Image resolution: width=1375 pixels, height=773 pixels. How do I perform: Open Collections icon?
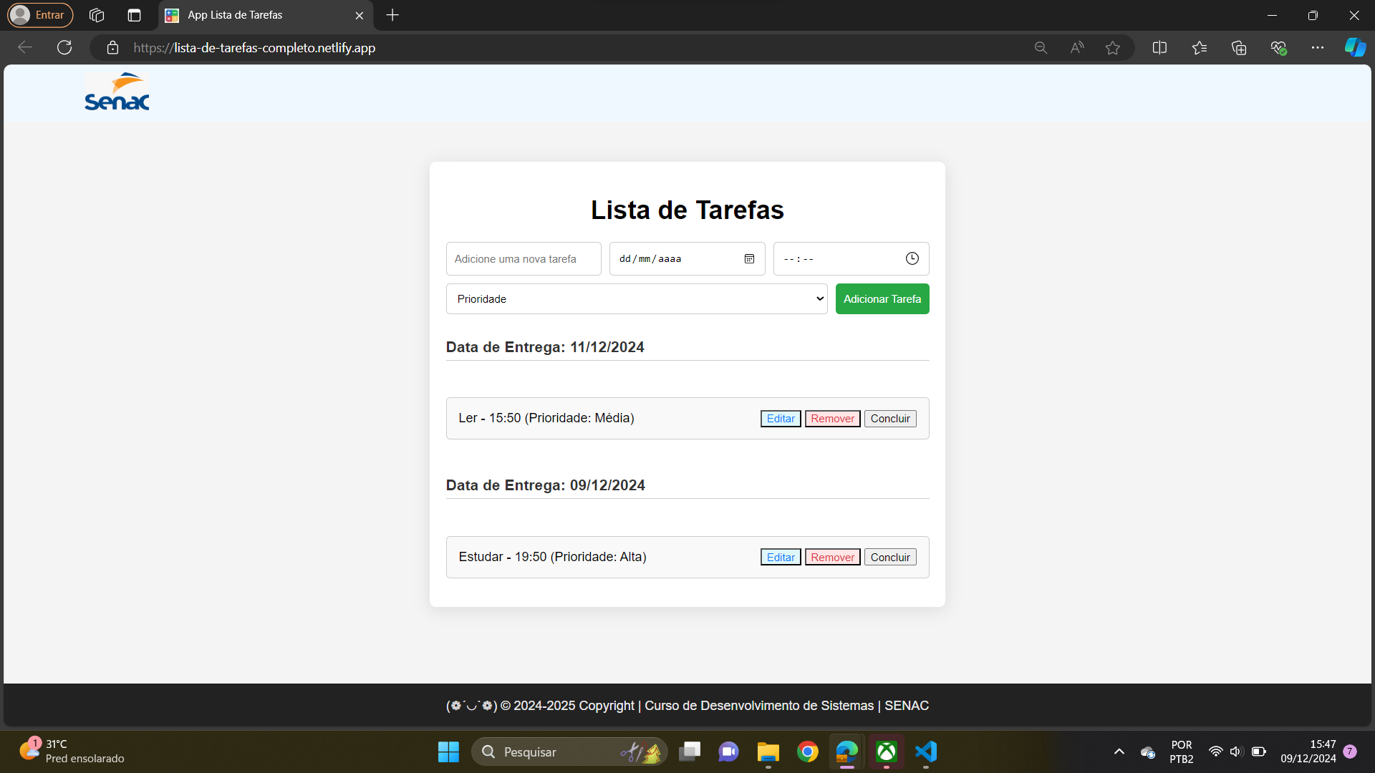(x=1239, y=48)
